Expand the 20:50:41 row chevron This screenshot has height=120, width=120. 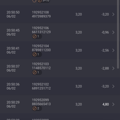113,50
